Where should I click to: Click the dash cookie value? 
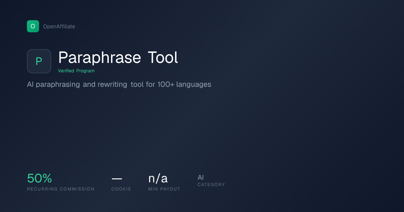pyautogui.click(x=117, y=179)
